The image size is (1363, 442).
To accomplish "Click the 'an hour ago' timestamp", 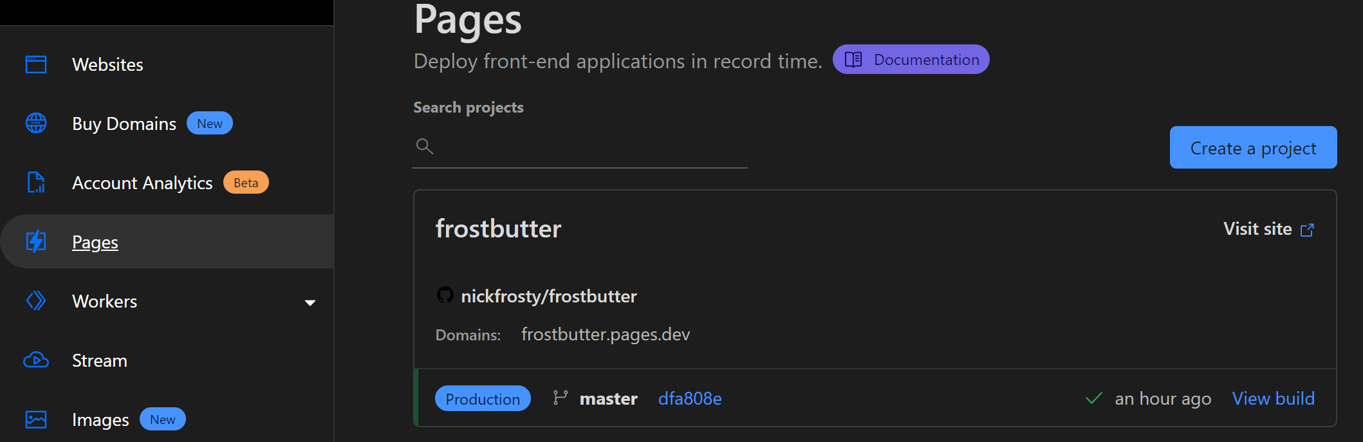I will [1163, 399].
